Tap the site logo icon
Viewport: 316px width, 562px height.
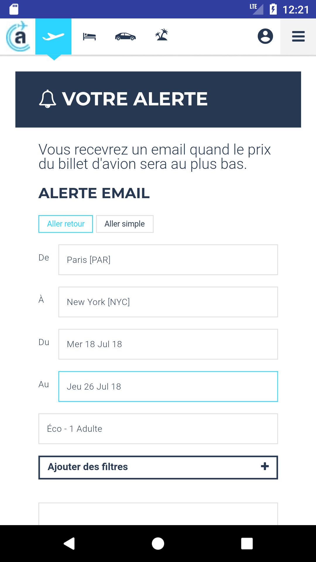coord(18,37)
